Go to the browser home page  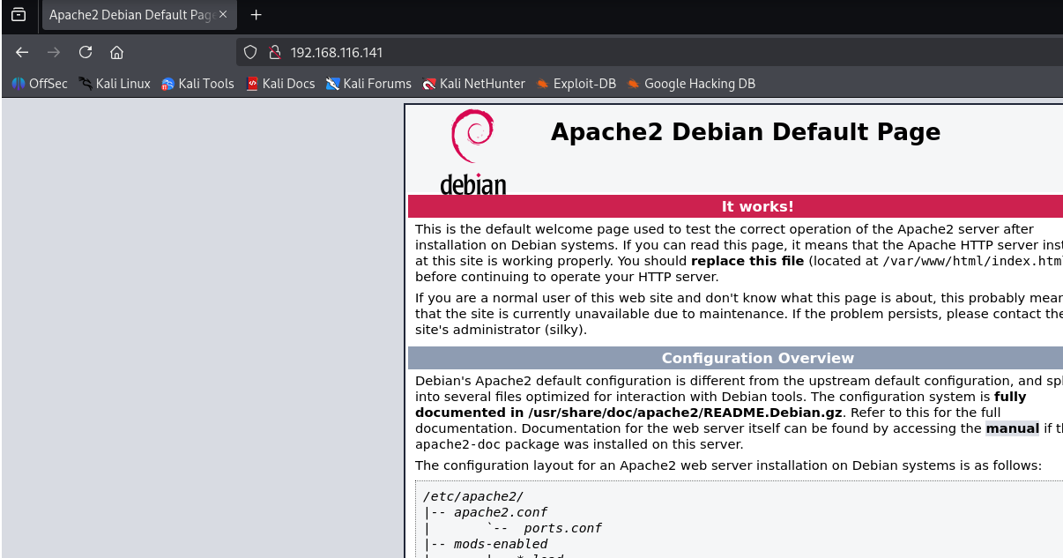click(116, 52)
